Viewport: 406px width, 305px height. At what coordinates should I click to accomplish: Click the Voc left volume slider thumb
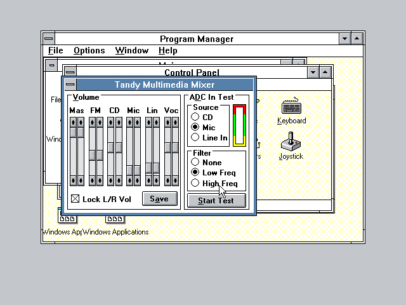[167, 147]
